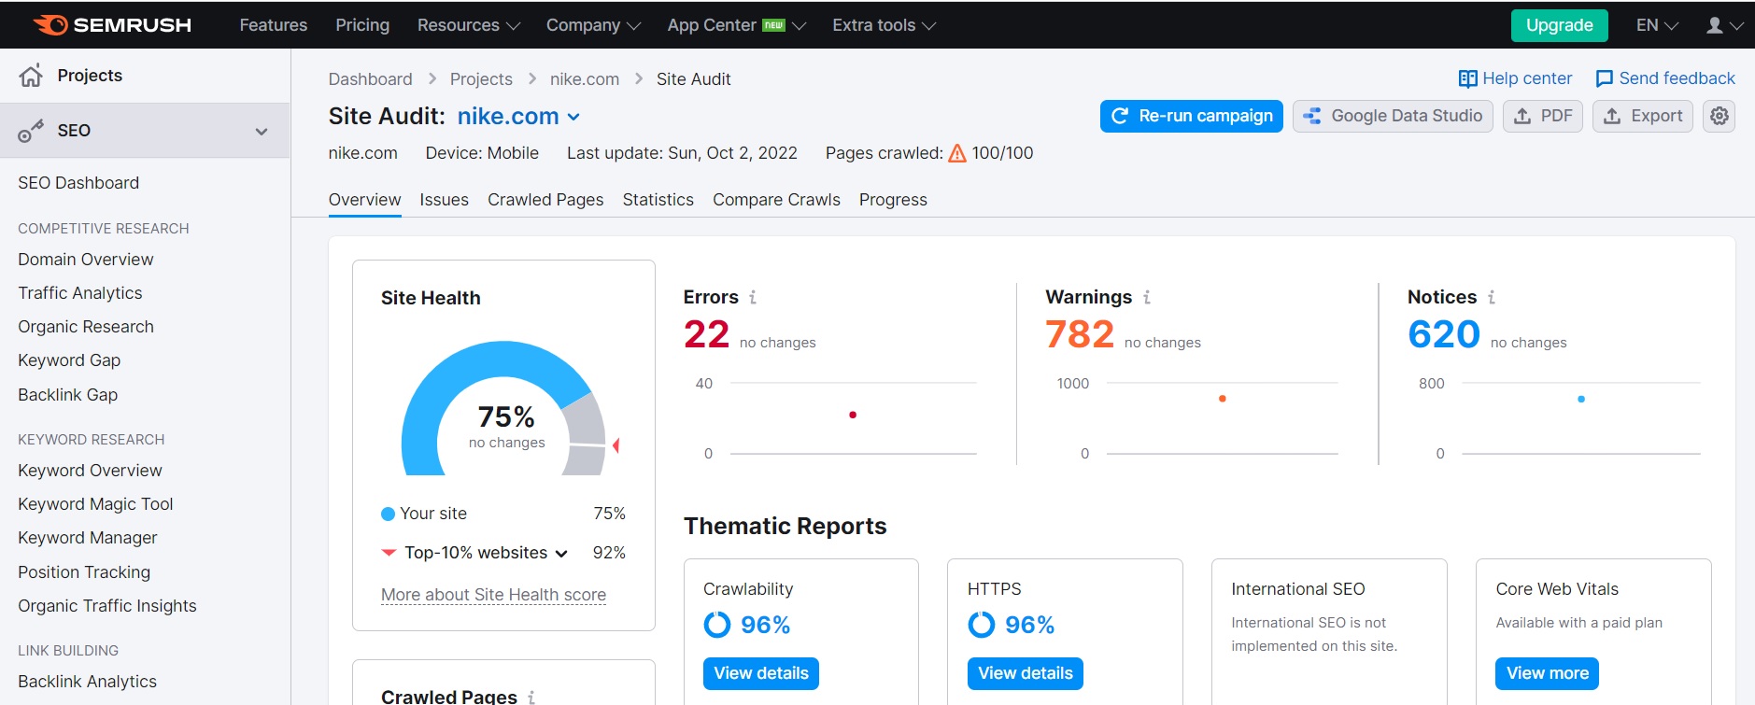Expand the SEO sidebar section
1755x705 pixels.
click(262, 132)
